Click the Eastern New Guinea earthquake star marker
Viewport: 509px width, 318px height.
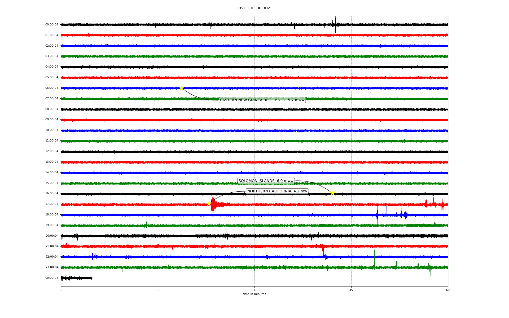[x=181, y=88]
